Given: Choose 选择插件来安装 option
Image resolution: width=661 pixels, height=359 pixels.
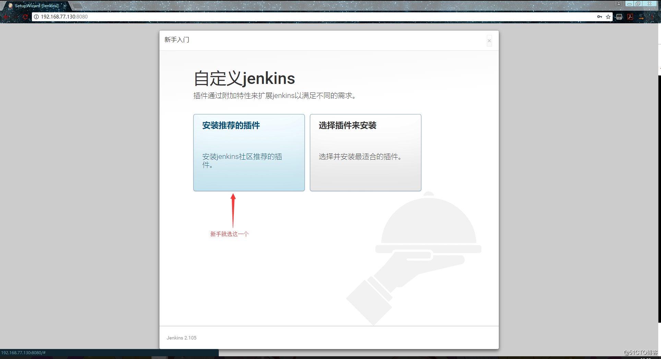Looking at the screenshot, I should [365, 152].
